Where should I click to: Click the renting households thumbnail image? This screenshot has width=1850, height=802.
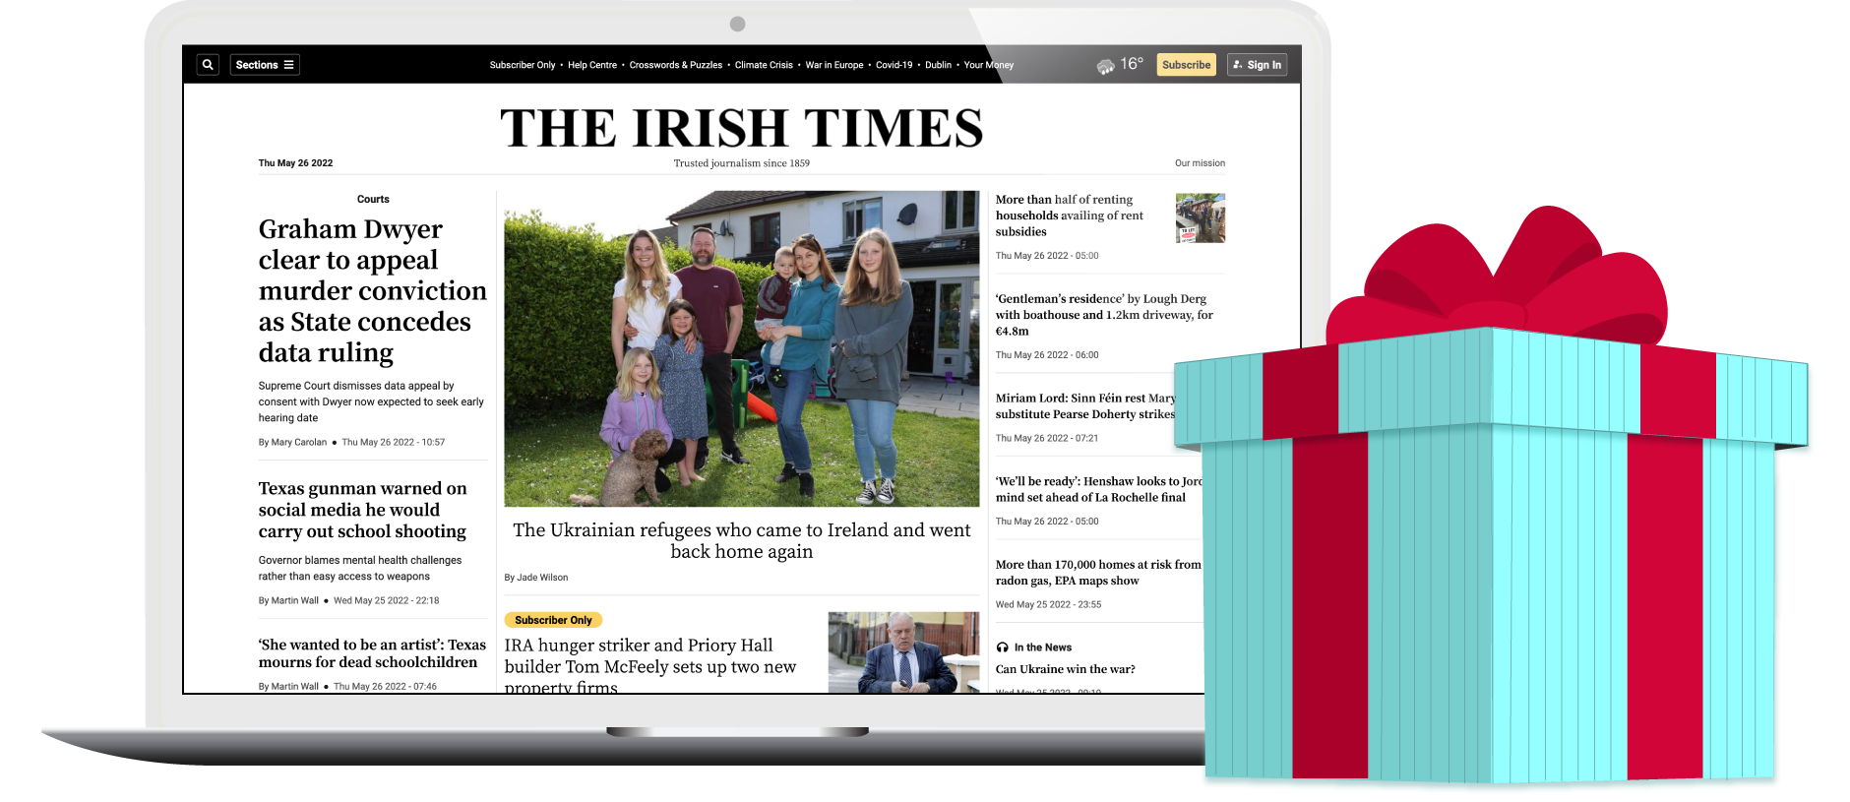point(1200,218)
